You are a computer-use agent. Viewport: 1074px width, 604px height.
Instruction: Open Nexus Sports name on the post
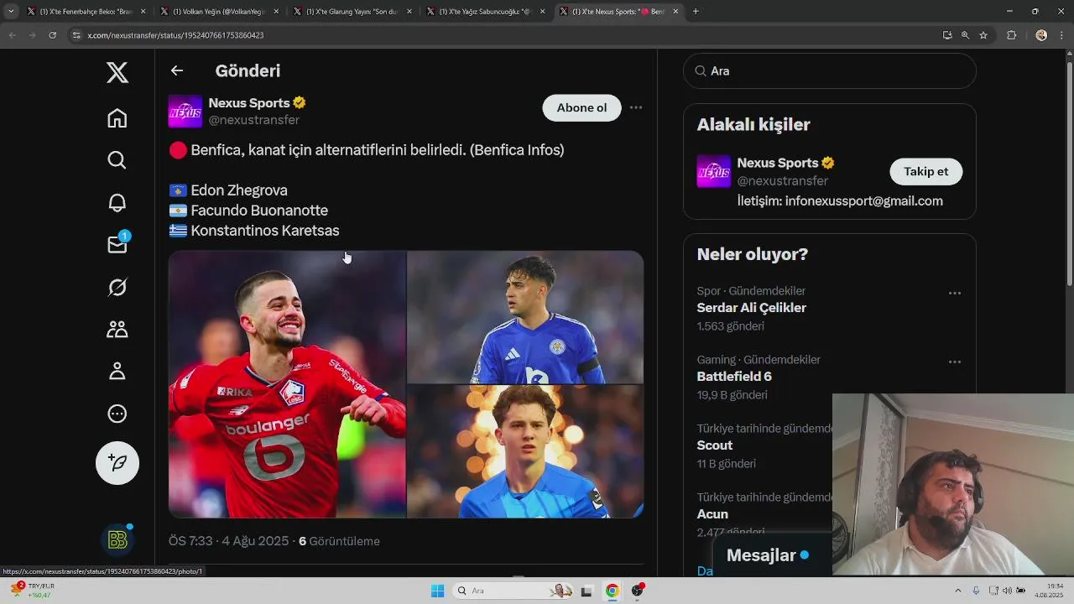click(249, 102)
